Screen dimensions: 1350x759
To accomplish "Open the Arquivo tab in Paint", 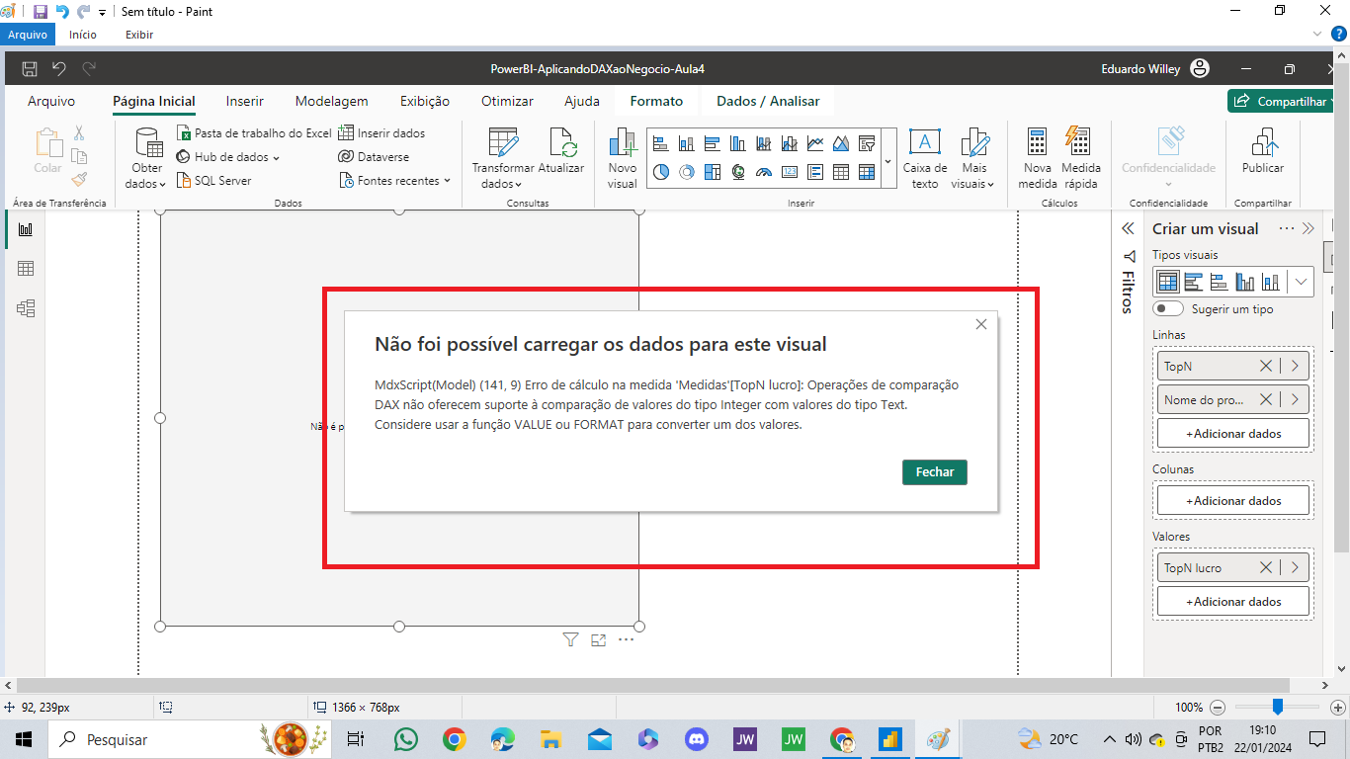I will click(28, 34).
